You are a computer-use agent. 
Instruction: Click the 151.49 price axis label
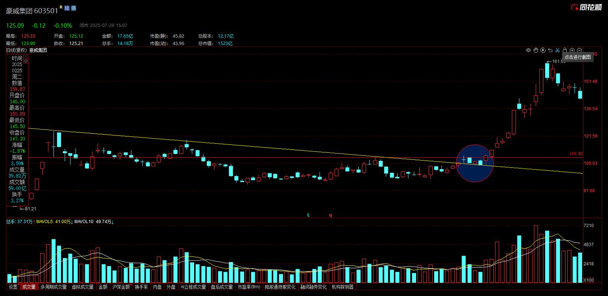click(x=591, y=81)
